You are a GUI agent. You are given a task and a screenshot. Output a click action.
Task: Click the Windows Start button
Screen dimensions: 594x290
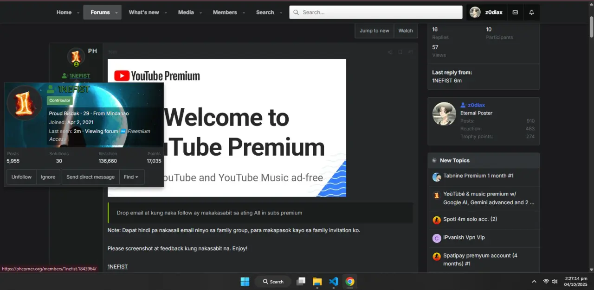coord(245,281)
